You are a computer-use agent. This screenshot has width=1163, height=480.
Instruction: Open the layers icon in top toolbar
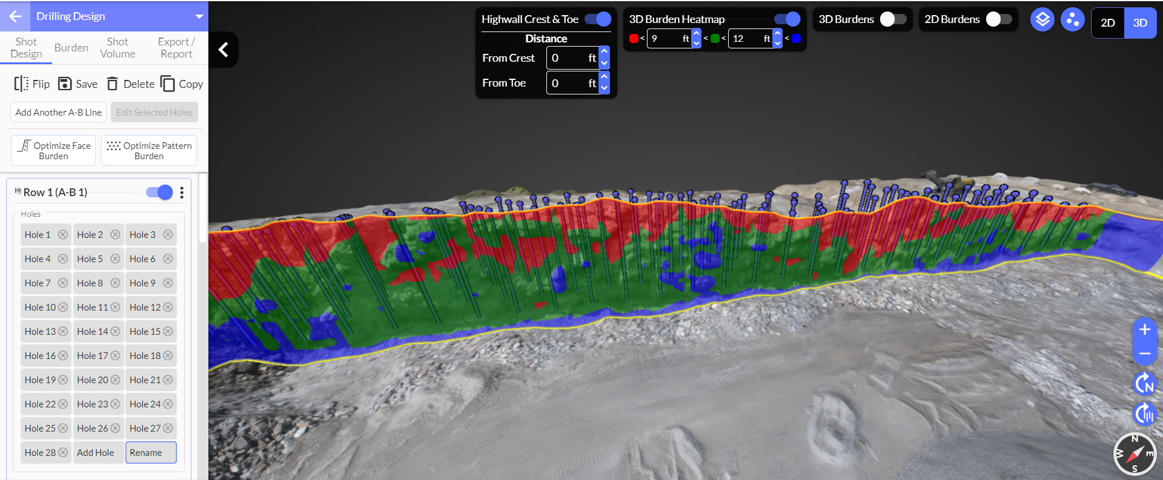click(1042, 20)
